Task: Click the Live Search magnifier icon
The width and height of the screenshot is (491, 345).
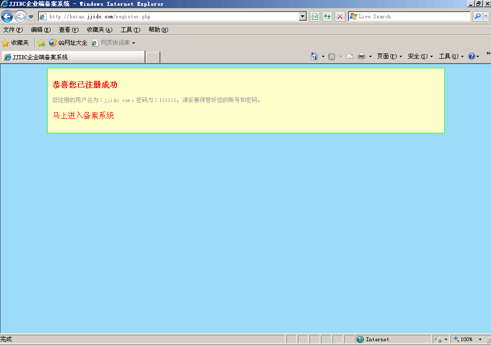Action: (x=478, y=16)
